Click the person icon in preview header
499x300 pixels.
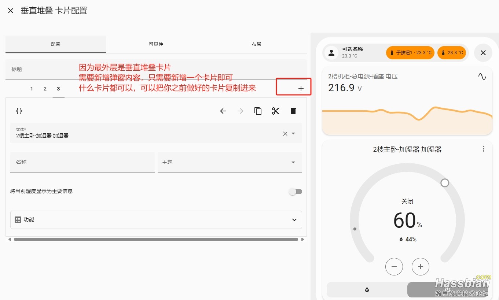click(331, 53)
